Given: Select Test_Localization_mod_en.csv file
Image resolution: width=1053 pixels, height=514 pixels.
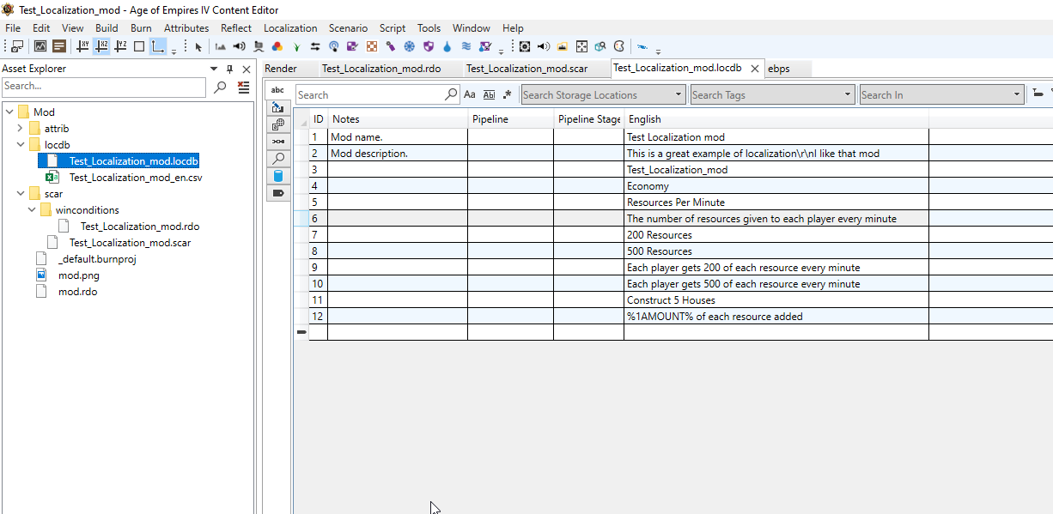Looking at the screenshot, I should pyautogui.click(x=136, y=178).
